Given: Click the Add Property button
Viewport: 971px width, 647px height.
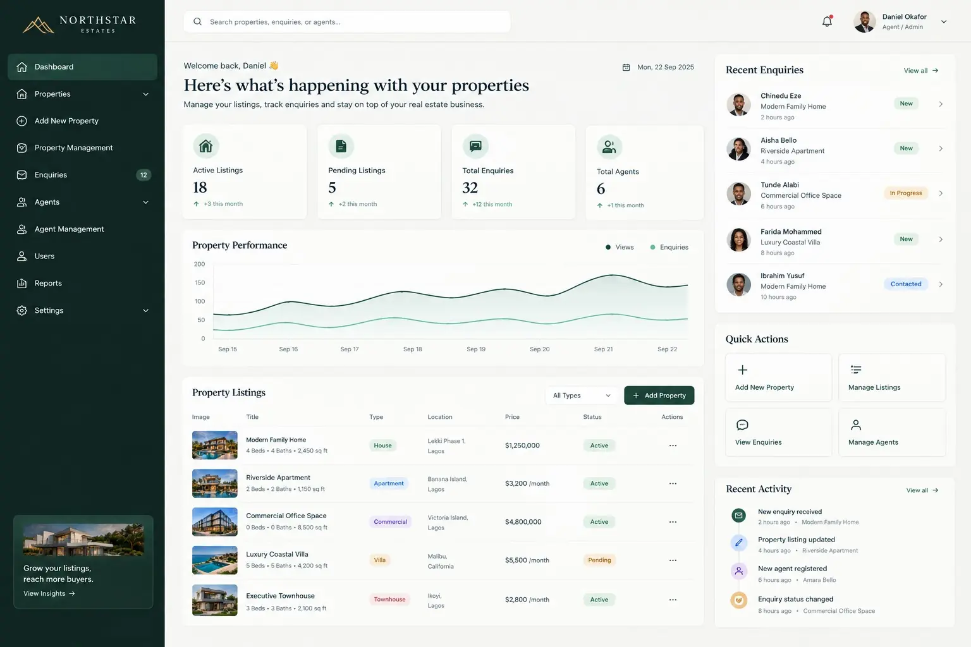Looking at the screenshot, I should click(x=659, y=396).
